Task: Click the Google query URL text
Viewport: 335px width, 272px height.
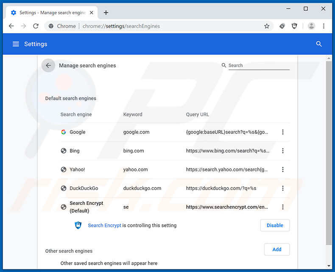Action: [x=227, y=132]
